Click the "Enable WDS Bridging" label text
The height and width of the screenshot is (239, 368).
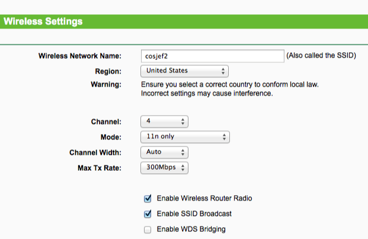[x=191, y=229]
